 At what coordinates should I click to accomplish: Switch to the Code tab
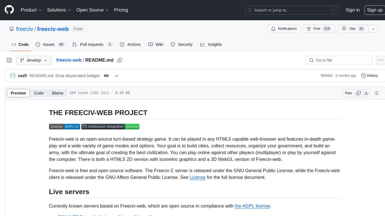click(20, 44)
